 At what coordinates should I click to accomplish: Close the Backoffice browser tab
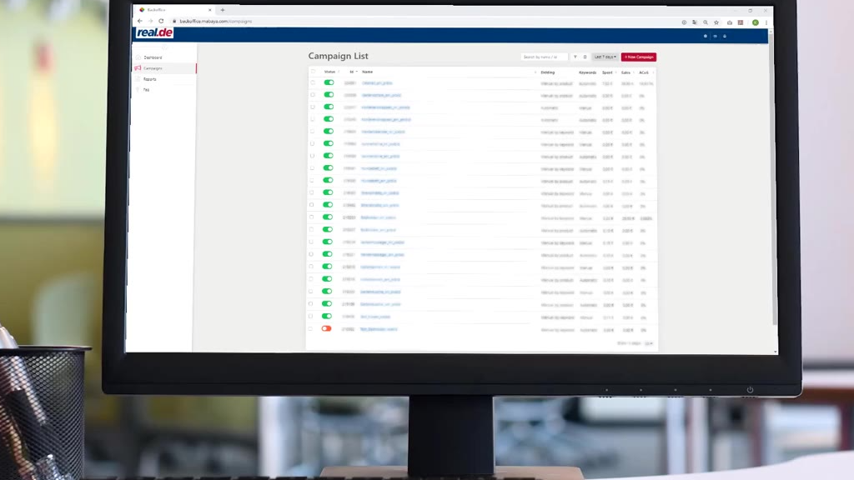pyautogui.click(x=209, y=10)
